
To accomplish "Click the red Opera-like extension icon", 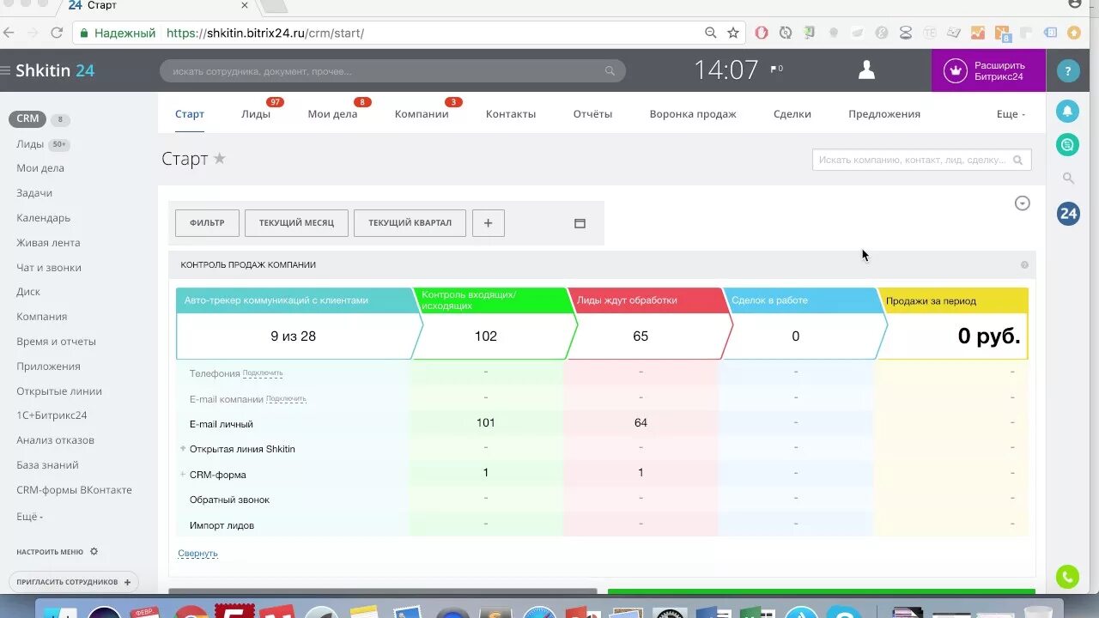I will pyautogui.click(x=762, y=33).
